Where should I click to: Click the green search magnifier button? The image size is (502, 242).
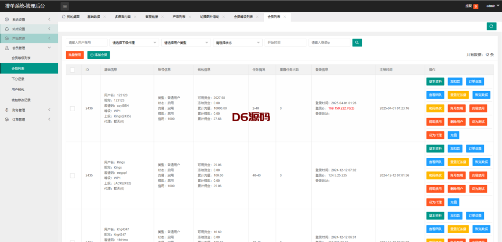pos(357,43)
